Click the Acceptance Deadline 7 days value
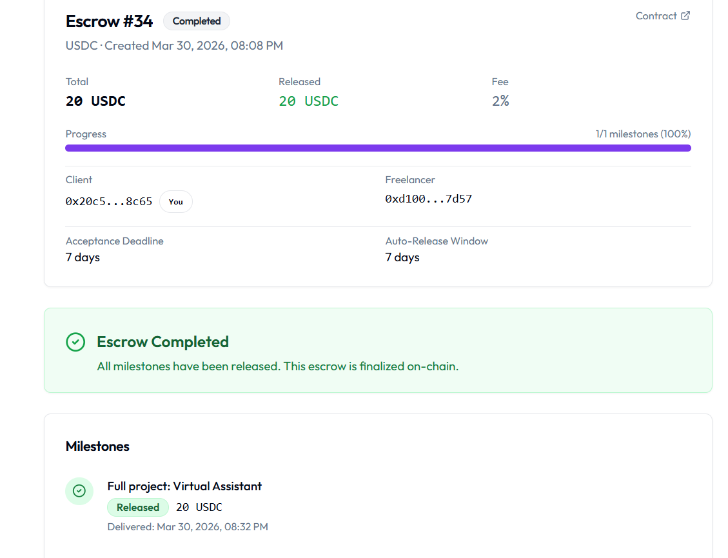Screen dimensions: 728x558 [82, 257]
